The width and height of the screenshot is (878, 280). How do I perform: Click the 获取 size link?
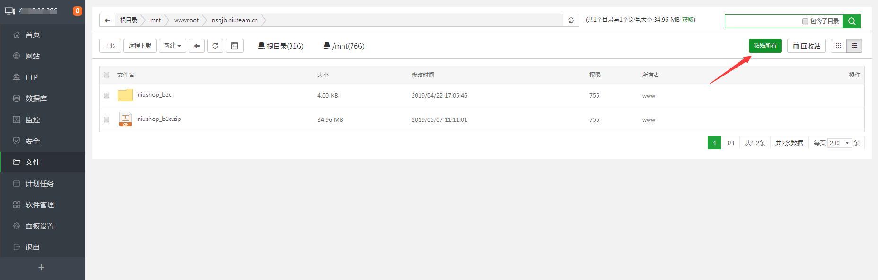click(688, 20)
